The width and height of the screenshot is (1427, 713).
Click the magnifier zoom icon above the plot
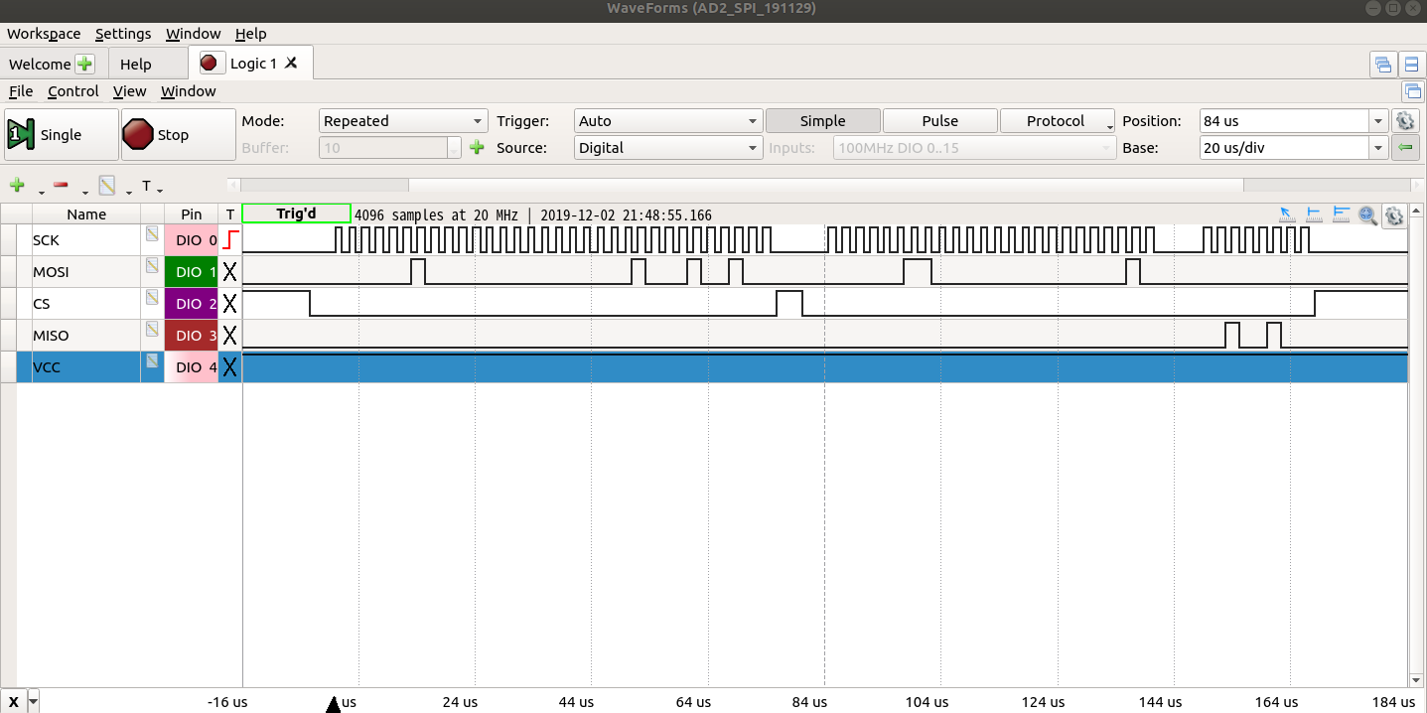(x=1367, y=214)
